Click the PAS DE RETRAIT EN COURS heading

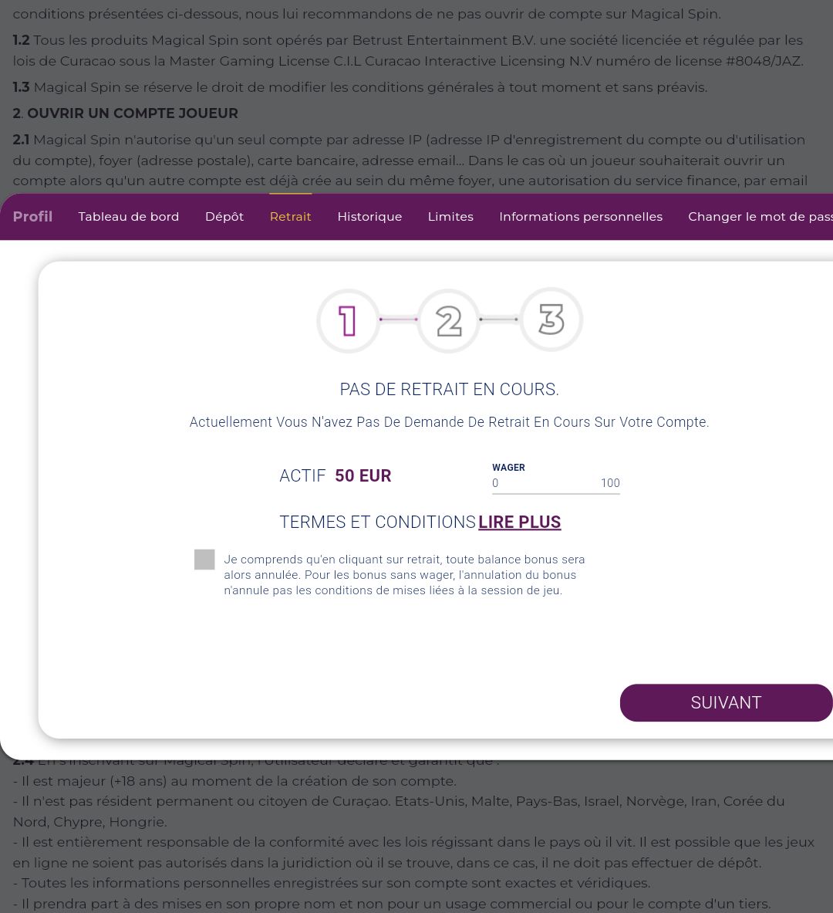[x=450, y=389]
